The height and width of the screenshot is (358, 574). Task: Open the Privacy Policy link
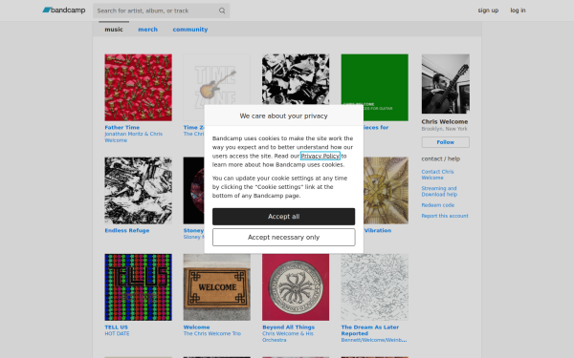click(x=320, y=156)
